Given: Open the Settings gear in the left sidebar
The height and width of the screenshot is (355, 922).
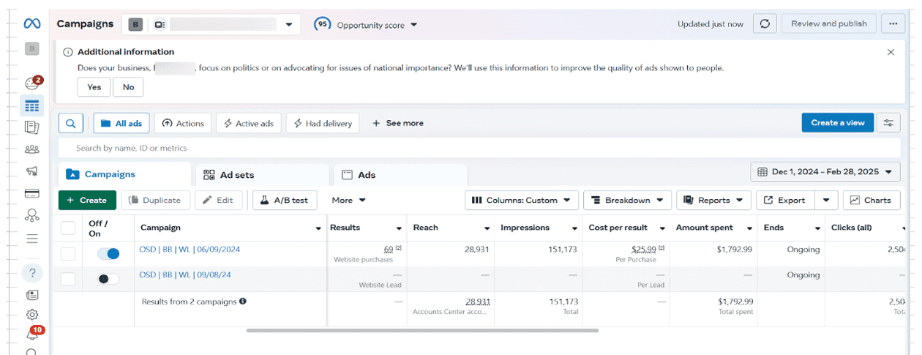Looking at the screenshot, I should coord(31,315).
